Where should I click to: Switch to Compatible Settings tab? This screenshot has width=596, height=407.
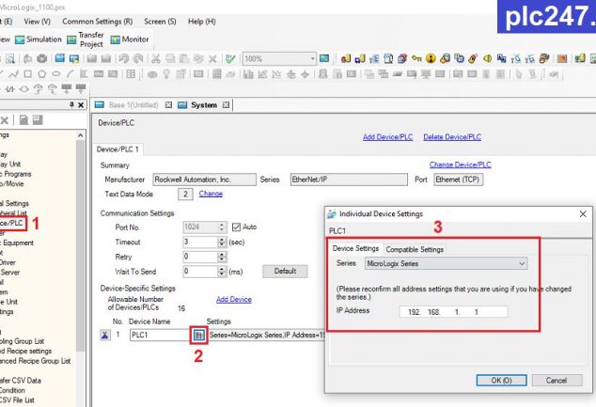pyautogui.click(x=415, y=249)
